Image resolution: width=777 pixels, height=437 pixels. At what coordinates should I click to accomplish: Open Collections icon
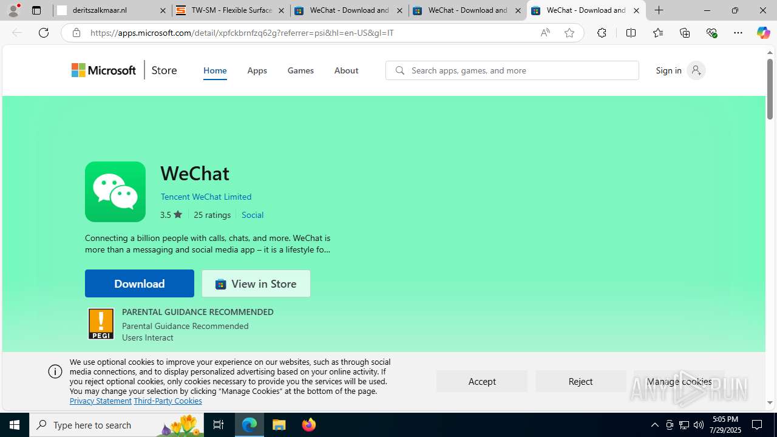click(685, 33)
